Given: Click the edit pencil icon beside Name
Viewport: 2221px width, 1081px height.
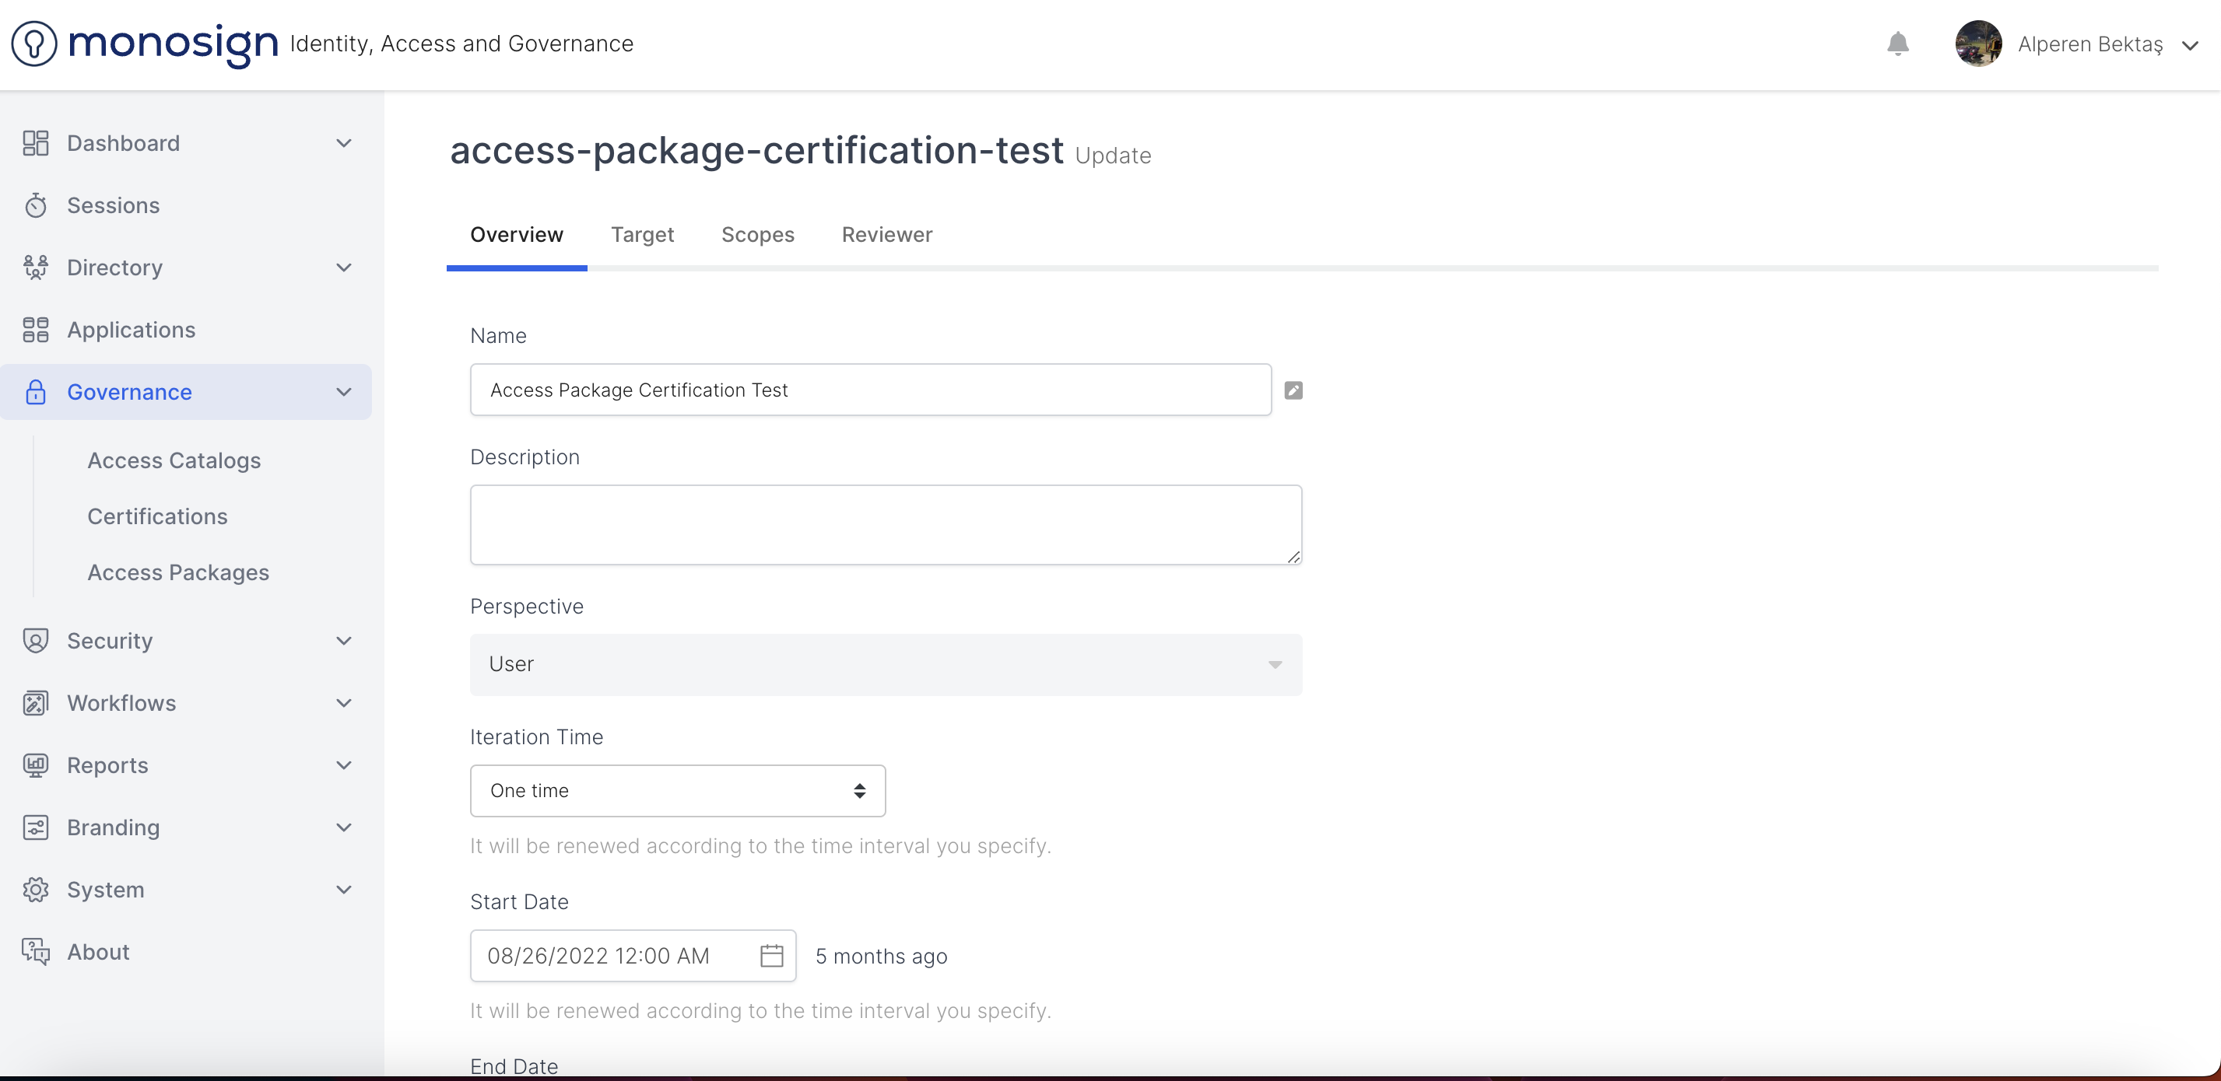Looking at the screenshot, I should pyautogui.click(x=1293, y=390).
